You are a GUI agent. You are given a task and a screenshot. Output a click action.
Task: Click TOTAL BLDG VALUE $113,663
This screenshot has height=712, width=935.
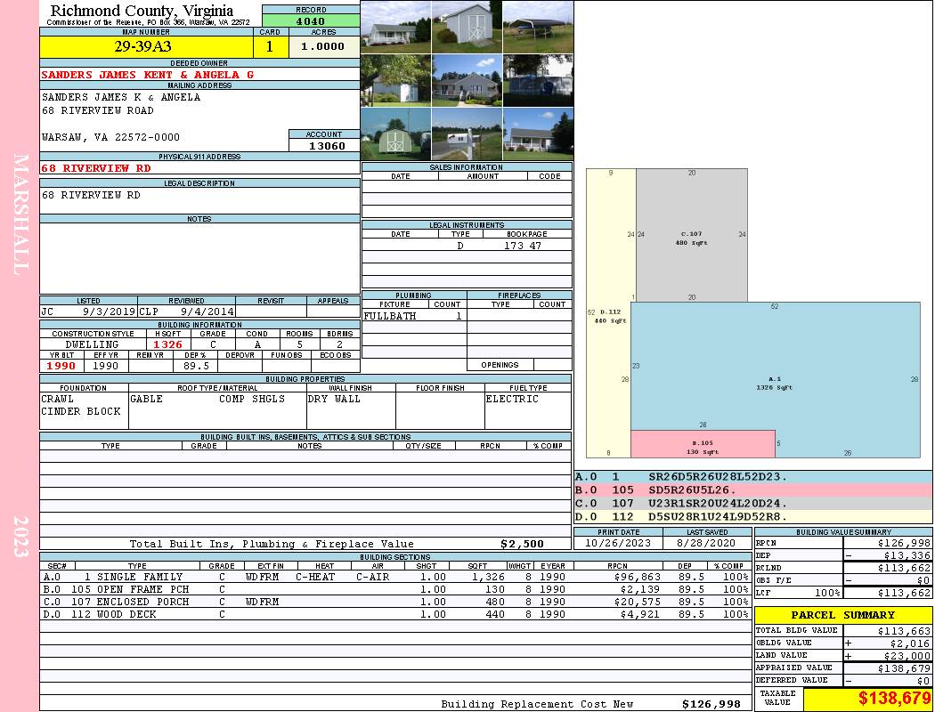point(904,631)
